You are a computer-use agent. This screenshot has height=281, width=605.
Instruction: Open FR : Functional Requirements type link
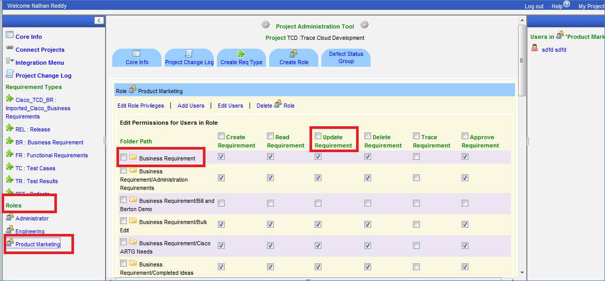click(52, 155)
